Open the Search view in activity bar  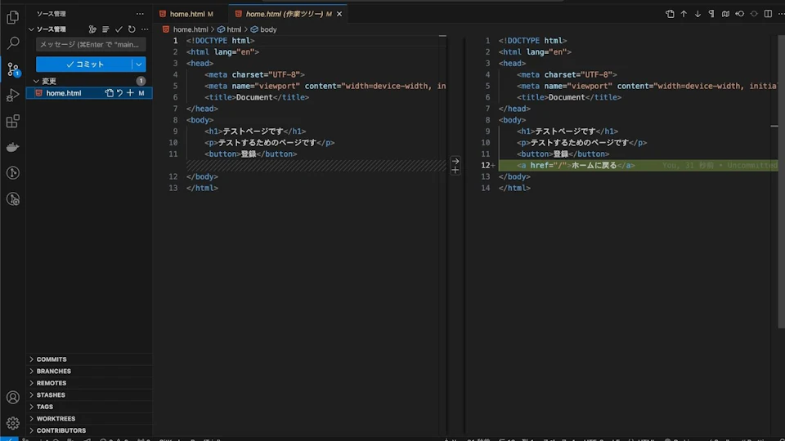(13, 43)
